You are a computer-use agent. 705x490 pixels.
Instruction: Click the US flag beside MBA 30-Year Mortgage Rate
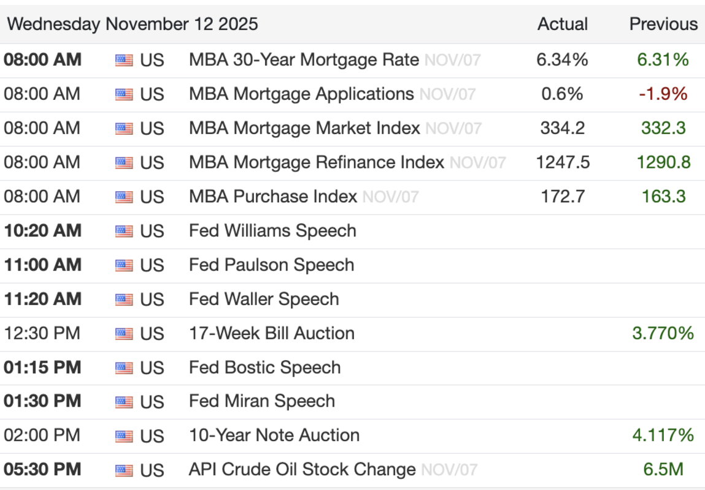point(124,61)
